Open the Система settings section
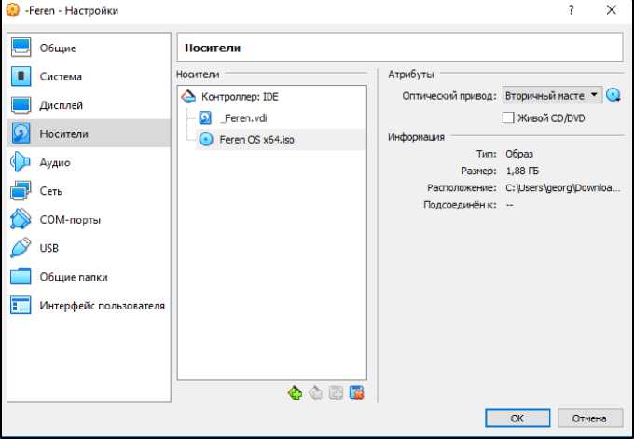Viewport: 634px width, 439px height. pyautogui.click(x=89, y=76)
